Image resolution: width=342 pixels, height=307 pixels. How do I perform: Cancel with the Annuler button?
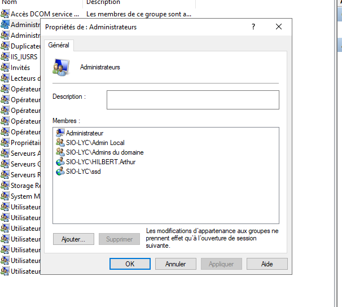coord(176,264)
